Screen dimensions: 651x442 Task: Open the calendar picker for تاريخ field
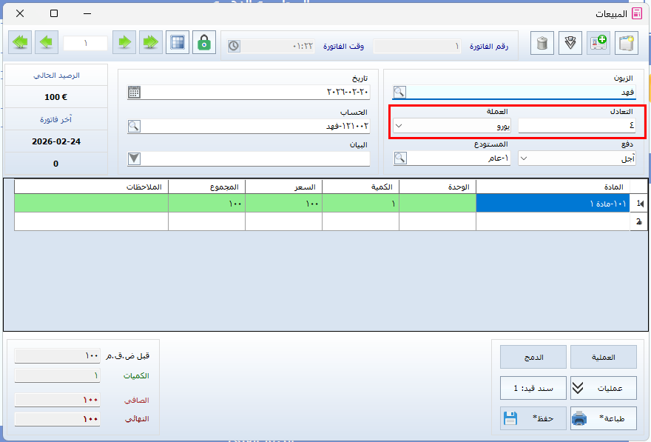point(134,93)
